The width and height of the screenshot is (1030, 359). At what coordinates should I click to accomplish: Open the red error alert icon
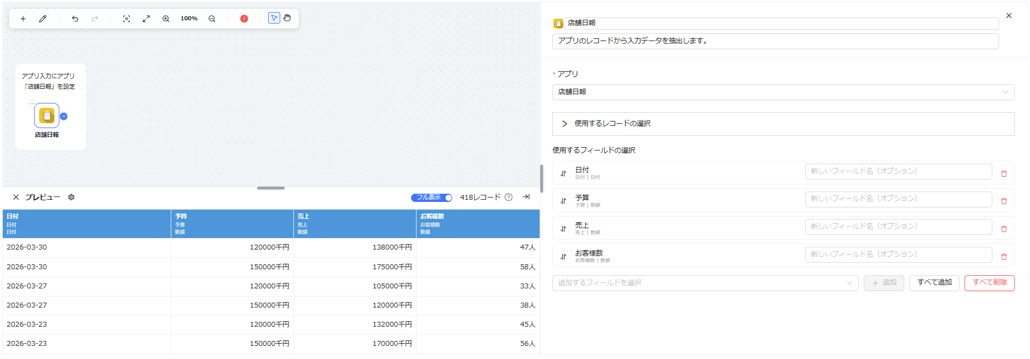pyautogui.click(x=244, y=19)
